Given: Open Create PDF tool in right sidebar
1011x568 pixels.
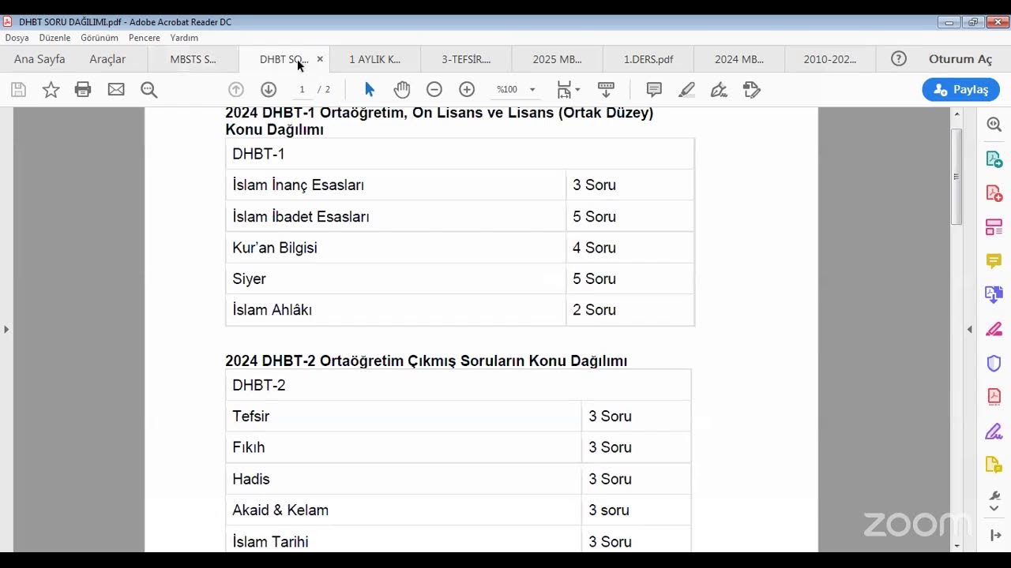Looking at the screenshot, I should (994, 193).
